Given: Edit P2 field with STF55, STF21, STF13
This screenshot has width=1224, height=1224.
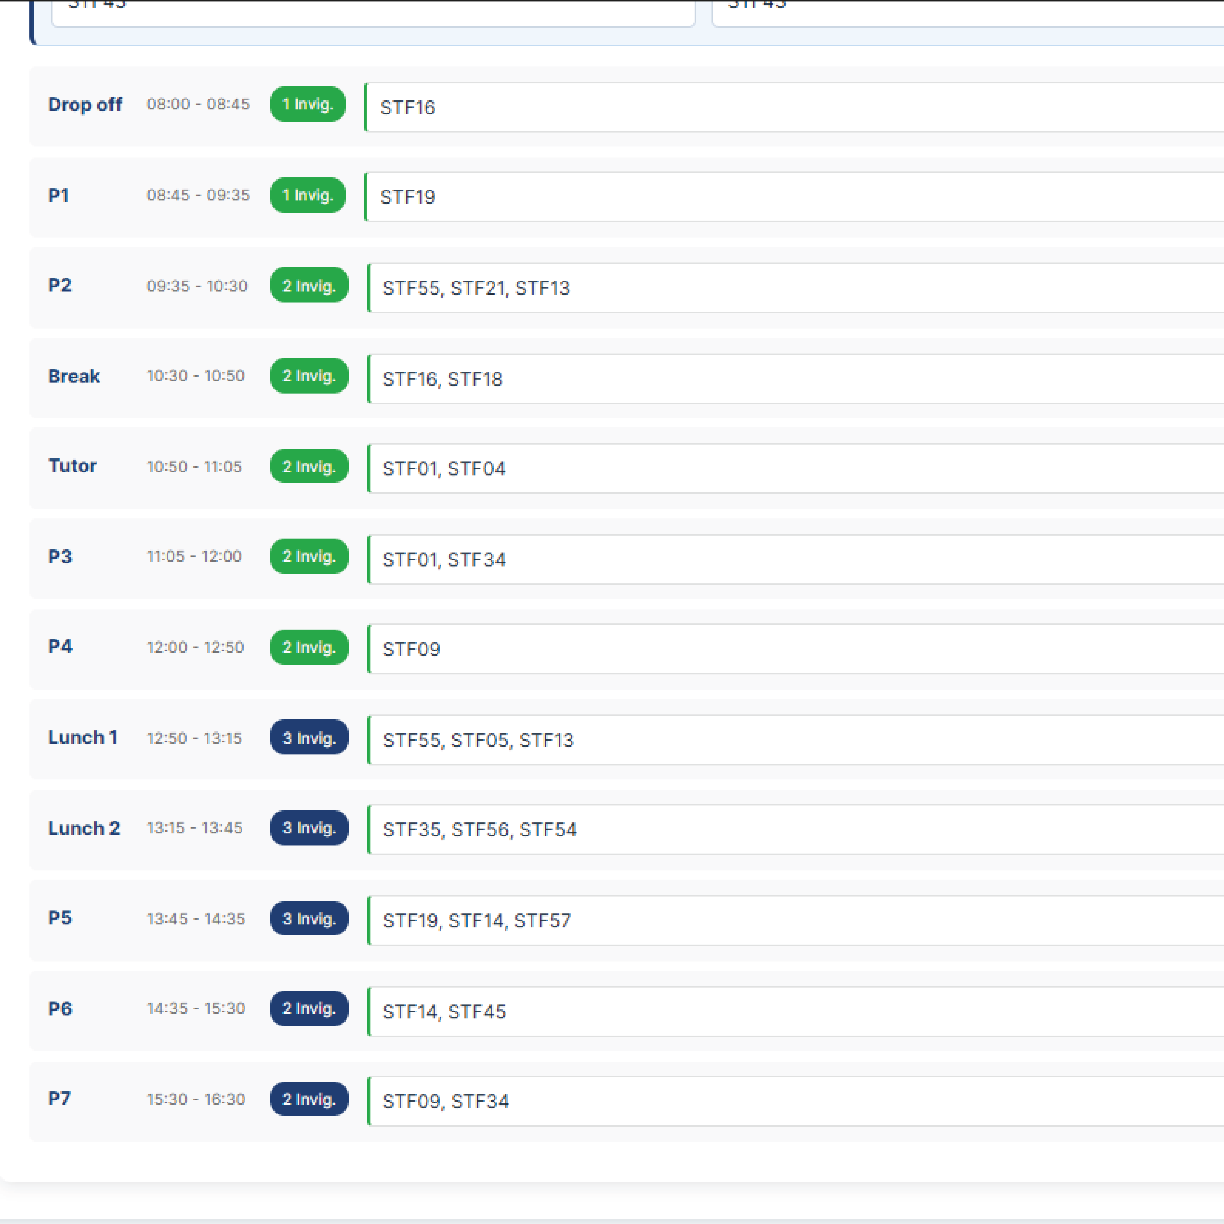Looking at the screenshot, I should [x=796, y=288].
